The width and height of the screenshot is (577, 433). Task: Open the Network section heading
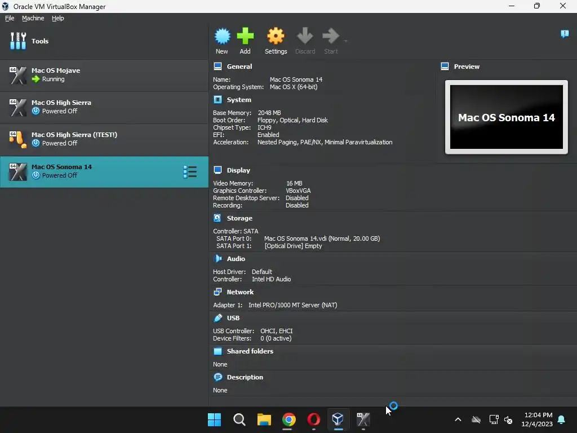point(240,292)
